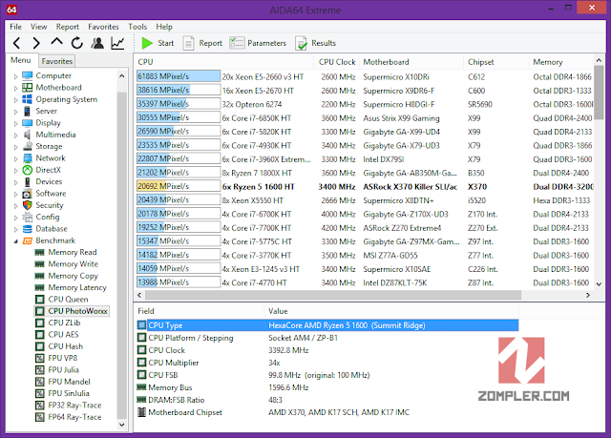Image resolution: width=611 pixels, height=438 pixels.
Task: Click the Forward navigation arrow
Action: (x=36, y=43)
